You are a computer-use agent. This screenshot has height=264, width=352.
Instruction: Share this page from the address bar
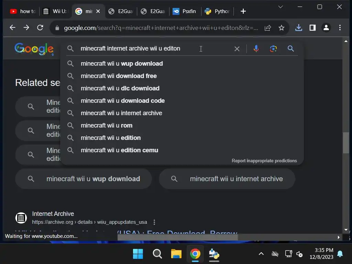click(268, 28)
